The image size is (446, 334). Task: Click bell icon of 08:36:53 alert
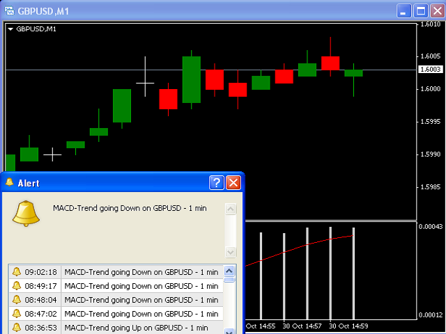coord(17,328)
